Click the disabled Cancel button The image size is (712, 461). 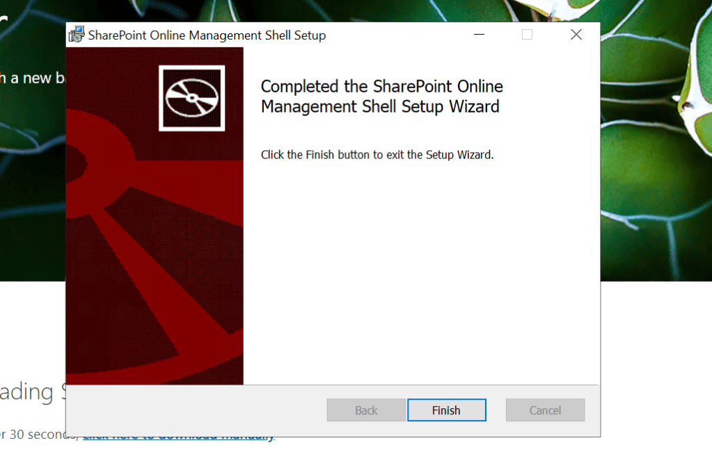(x=545, y=410)
